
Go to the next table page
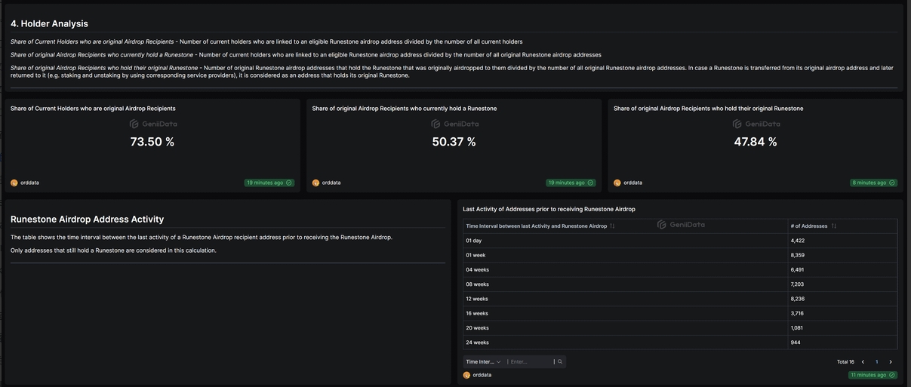click(x=891, y=362)
